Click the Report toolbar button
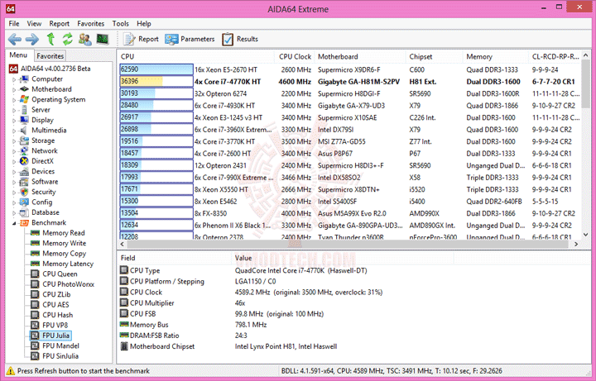596x381 pixels. tap(141, 39)
